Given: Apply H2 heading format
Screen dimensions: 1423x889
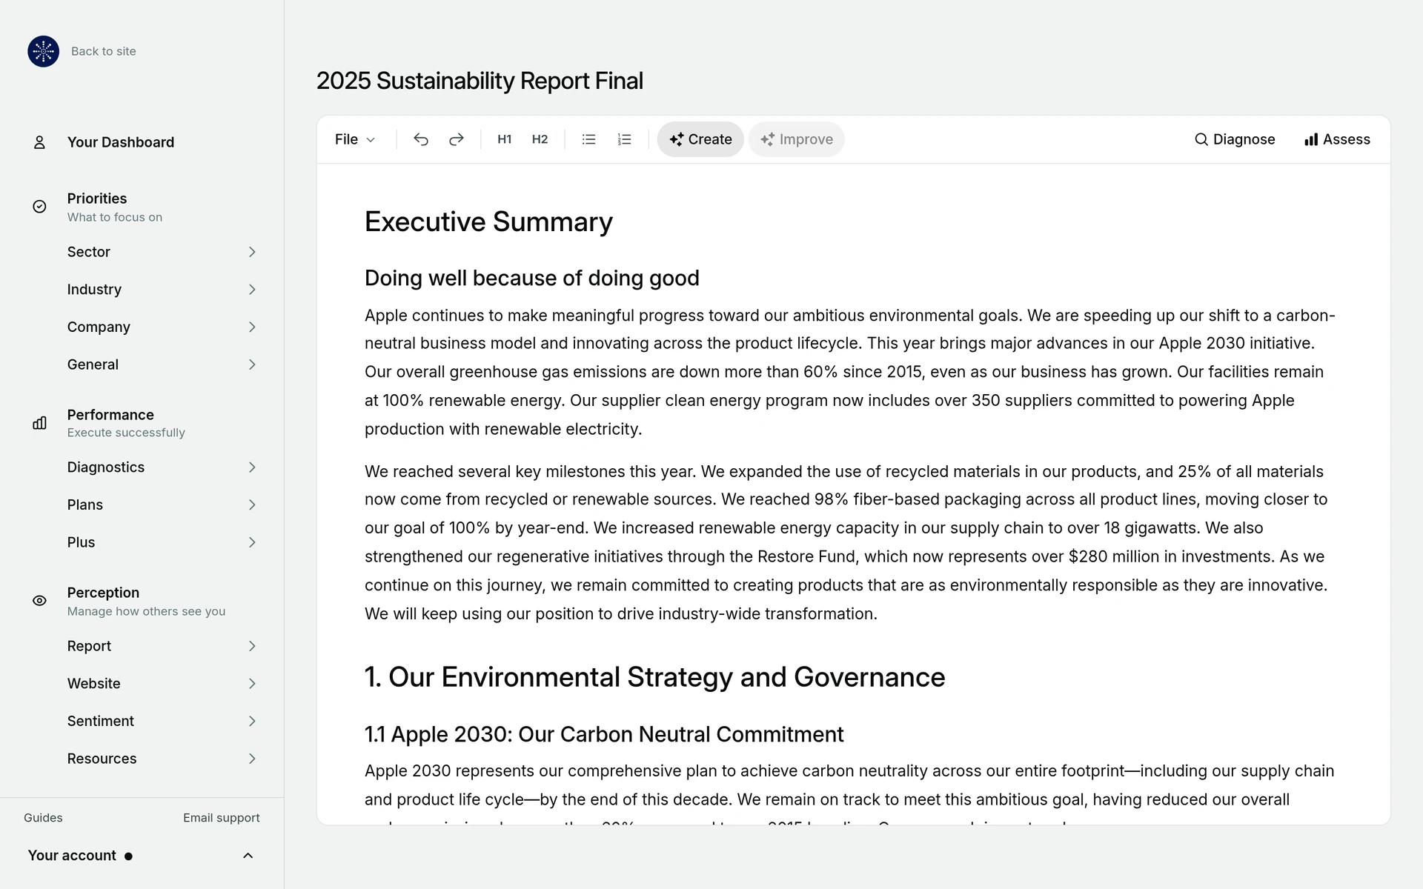Looking at the screenshot, I should click(540, 139).
